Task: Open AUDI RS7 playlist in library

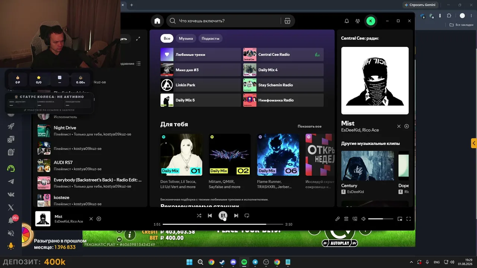Action: point(89,166)
